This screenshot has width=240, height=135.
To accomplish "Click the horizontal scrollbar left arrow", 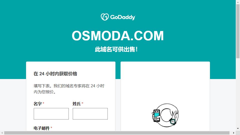I will coord(2,133).
